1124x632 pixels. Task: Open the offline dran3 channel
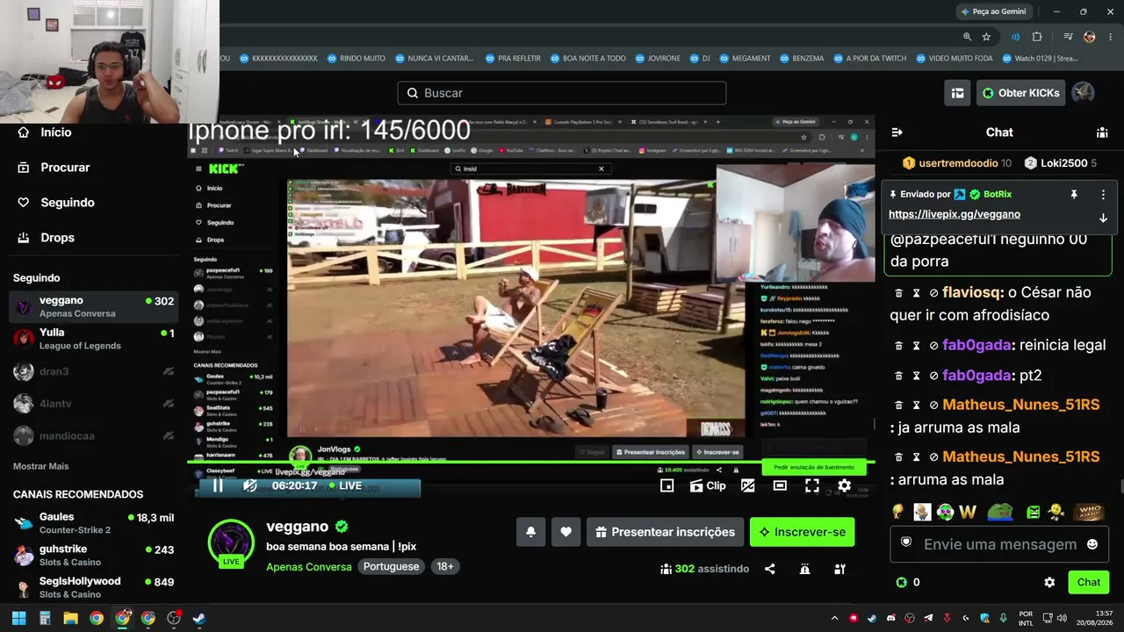(x=93, y=371)
